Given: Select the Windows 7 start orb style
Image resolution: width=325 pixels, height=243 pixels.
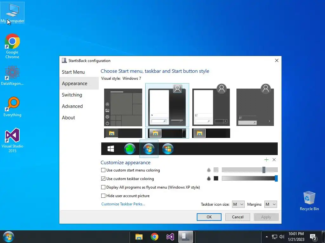Looking at the screenshot, I should (x=149, y=149).
